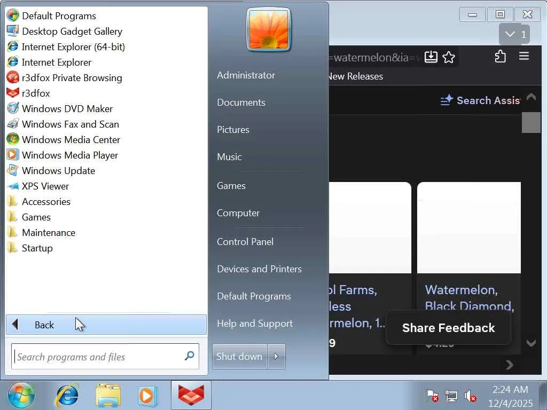Open Windows Explorer folder on taskbar
This screenshot has height=410, width=547.
[108, 396]
